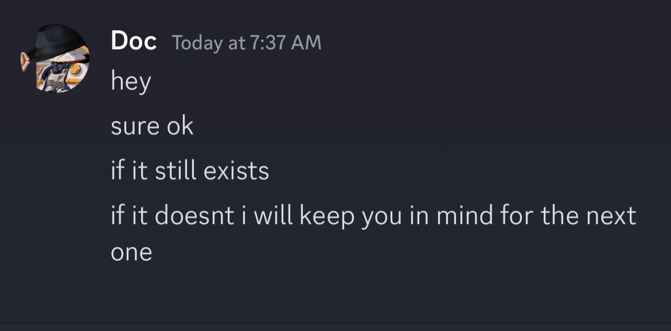Click the word "ok" in second message
Viewport: 671px width, 331px height.
coord(180,126)
